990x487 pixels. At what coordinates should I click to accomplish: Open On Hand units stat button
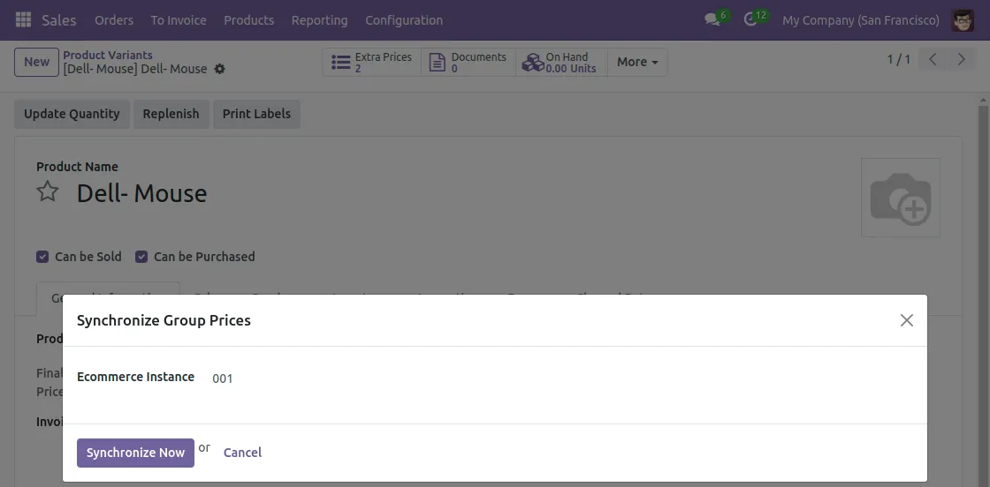pos(561,63)
